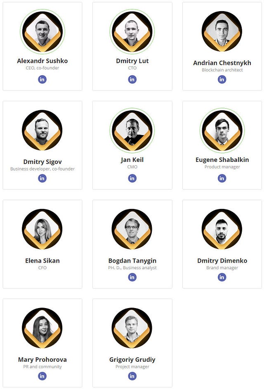Open Andrian Chestnykh's LinkedIn icon
The image size is (264, 389).
(222, 79)
